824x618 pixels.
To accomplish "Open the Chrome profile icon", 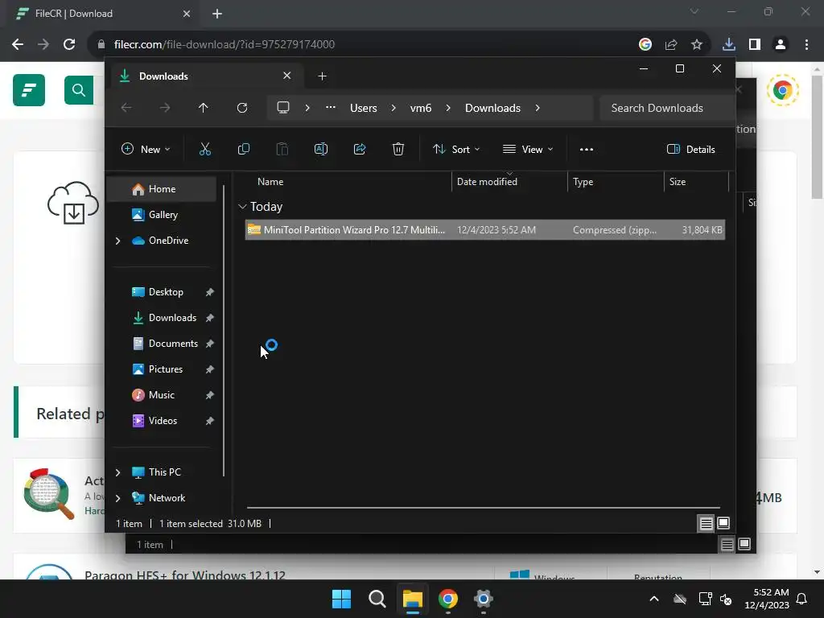I will 781,45.
